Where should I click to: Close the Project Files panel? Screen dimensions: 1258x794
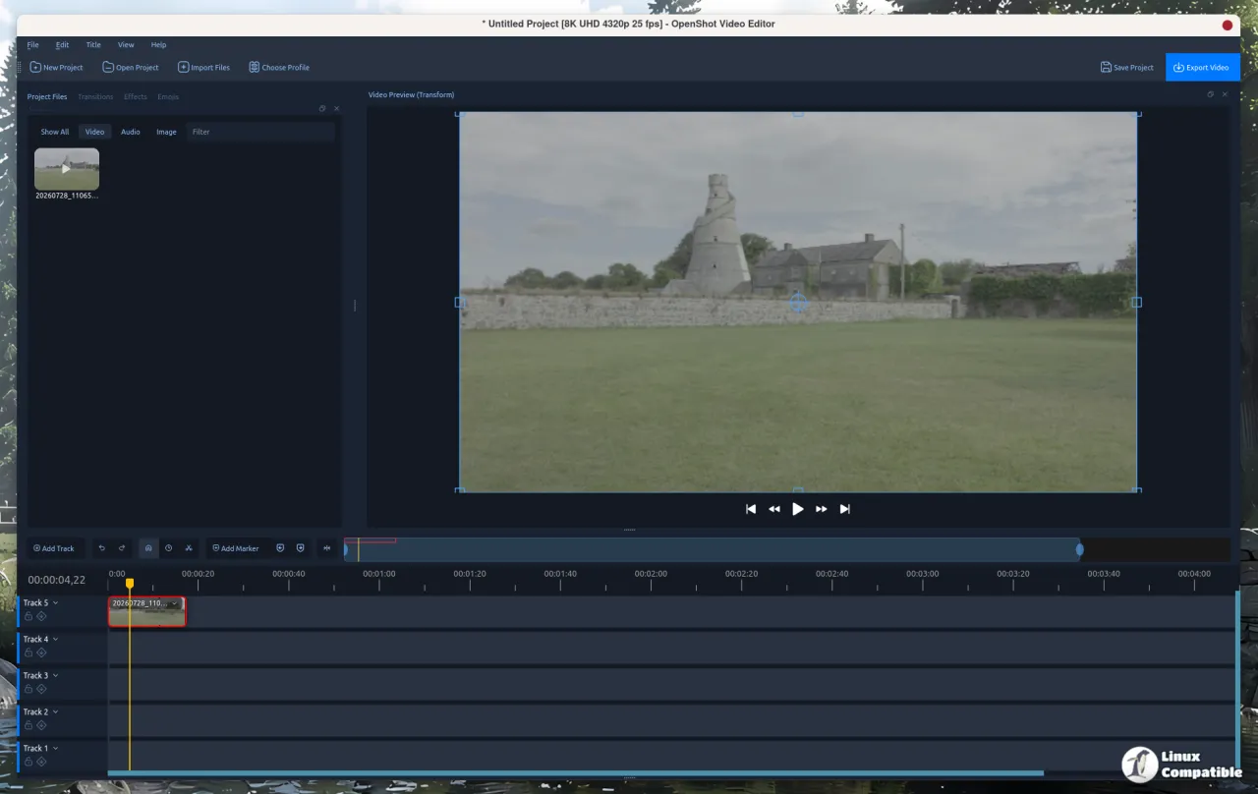point(336,108)
